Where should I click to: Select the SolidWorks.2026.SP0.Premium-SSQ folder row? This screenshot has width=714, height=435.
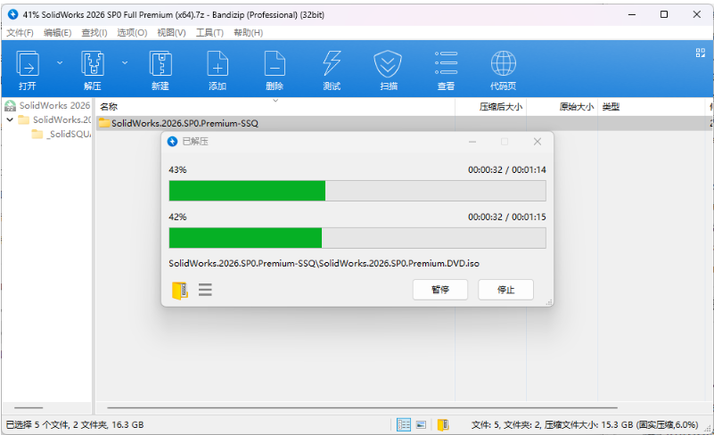(406, 123)
